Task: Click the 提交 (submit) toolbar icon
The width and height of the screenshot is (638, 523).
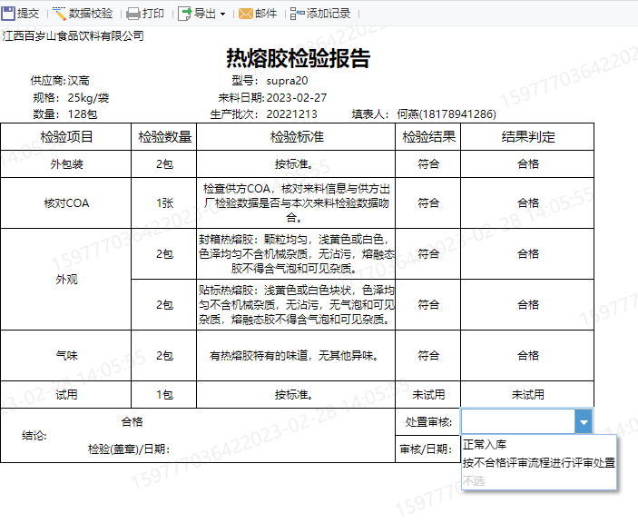Action: point(10,14)
